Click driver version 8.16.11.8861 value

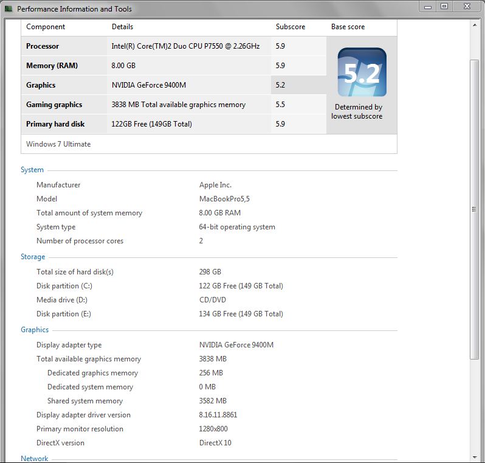[218, 415]
